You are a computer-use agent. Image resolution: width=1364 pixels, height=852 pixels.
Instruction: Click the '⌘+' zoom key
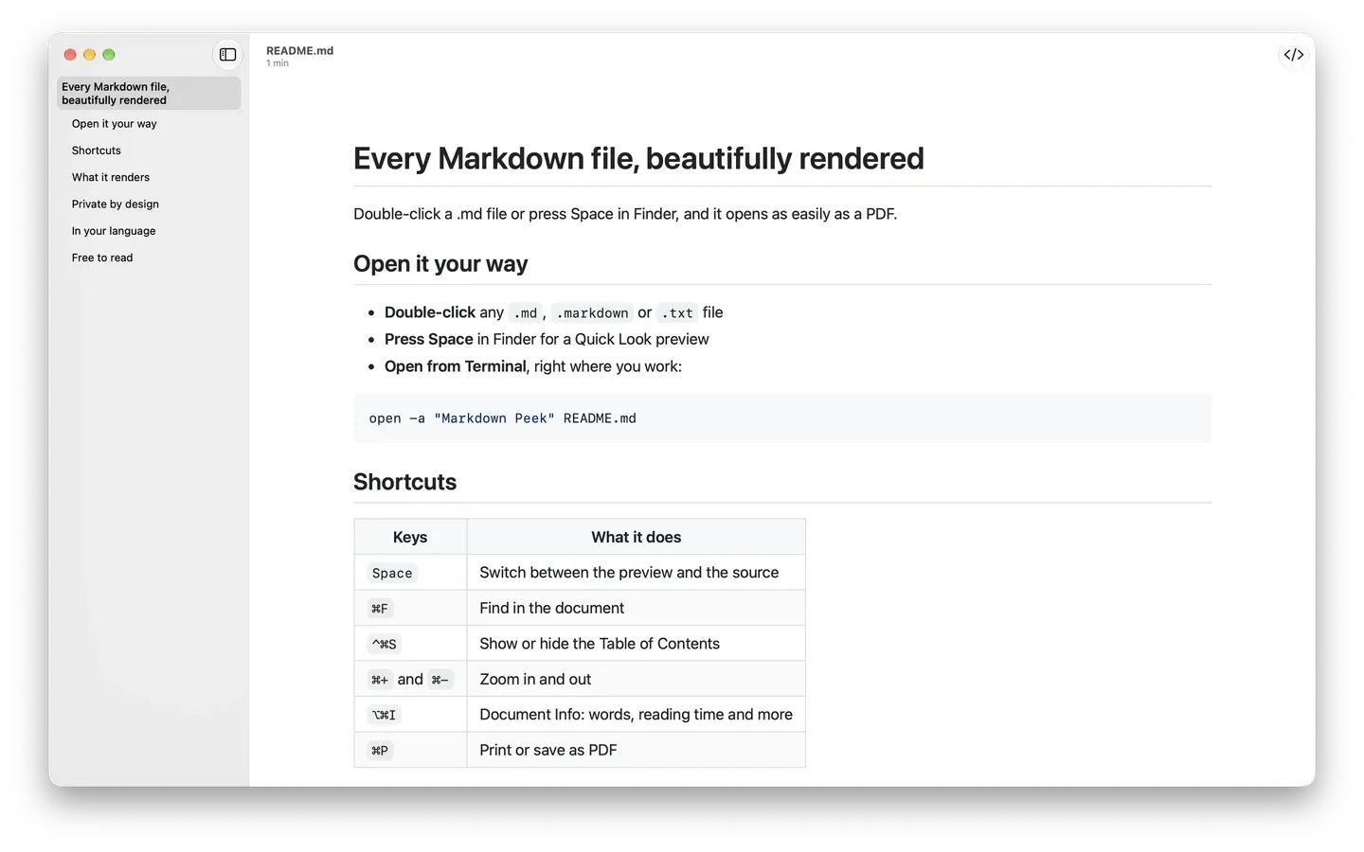380,680
